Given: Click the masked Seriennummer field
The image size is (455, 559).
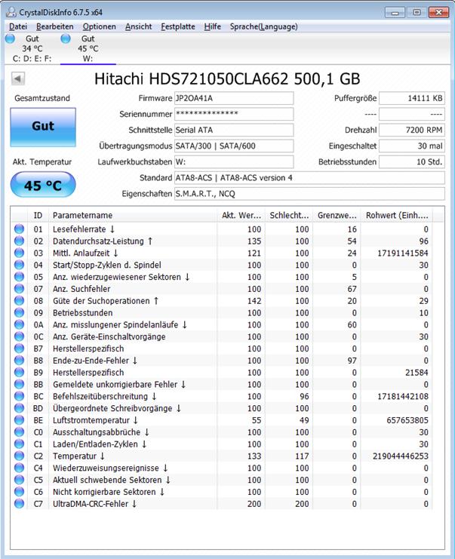Looking at the screenshot, I should (x=234, y=114).
